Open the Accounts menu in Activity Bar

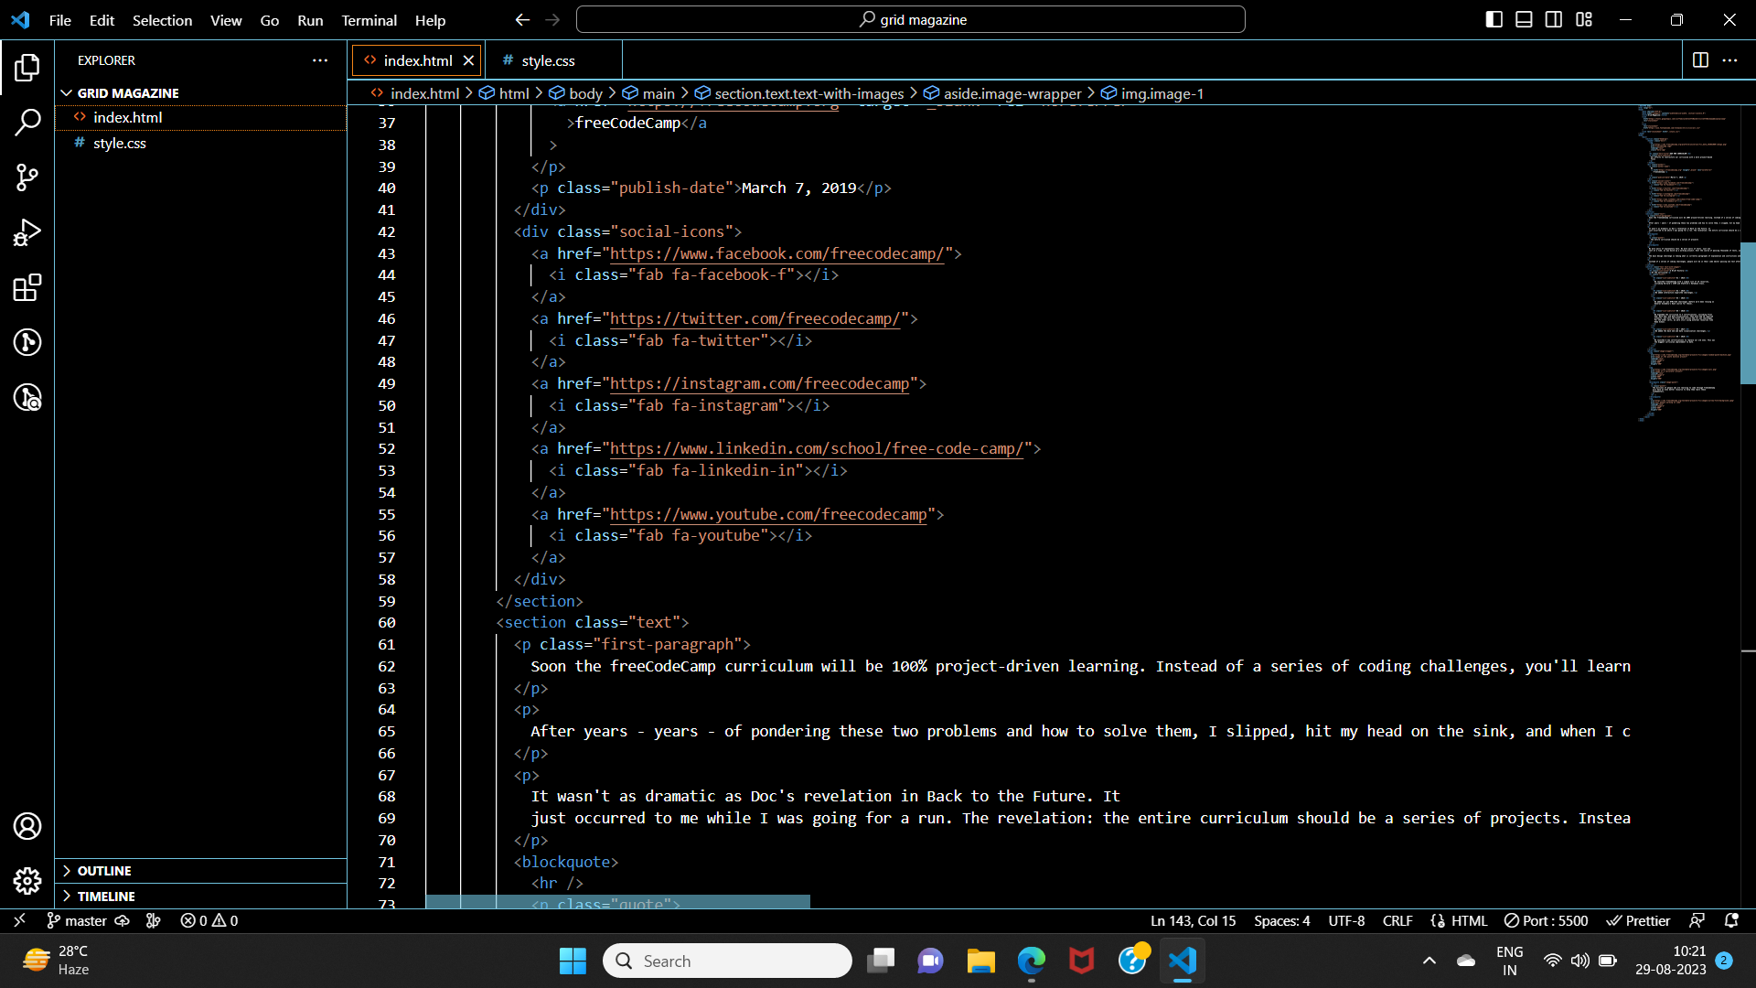pyautogui.click(x=27, y=826)
